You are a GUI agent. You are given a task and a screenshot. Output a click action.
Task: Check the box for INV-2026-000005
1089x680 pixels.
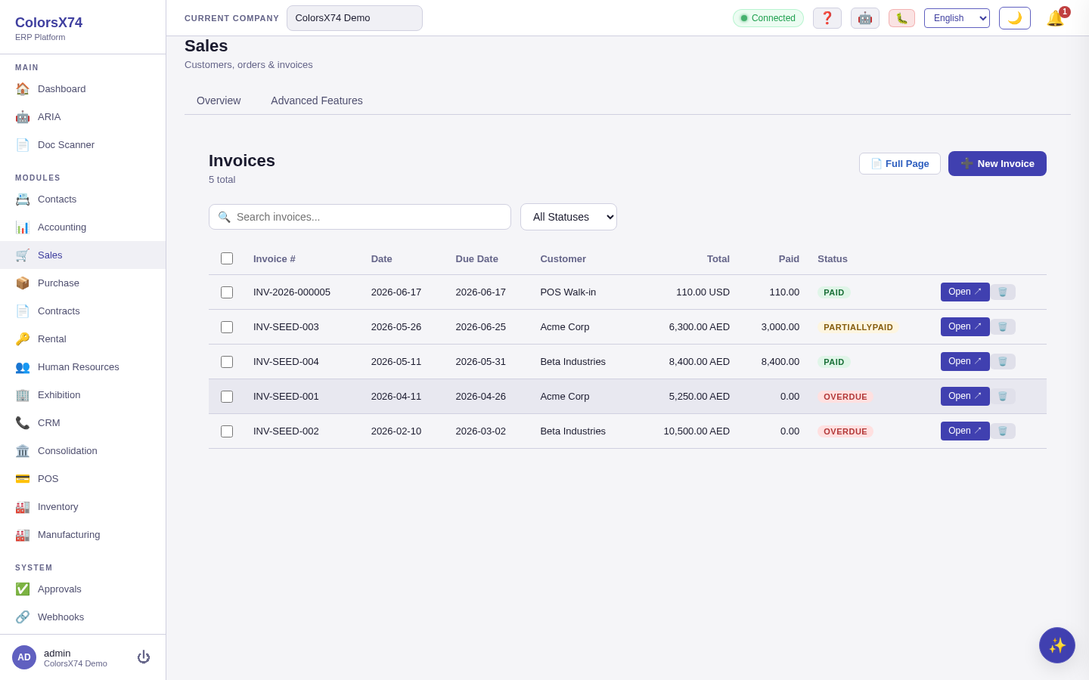227,292
